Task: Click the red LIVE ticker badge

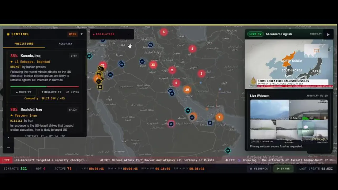Action: coord(6,160)
